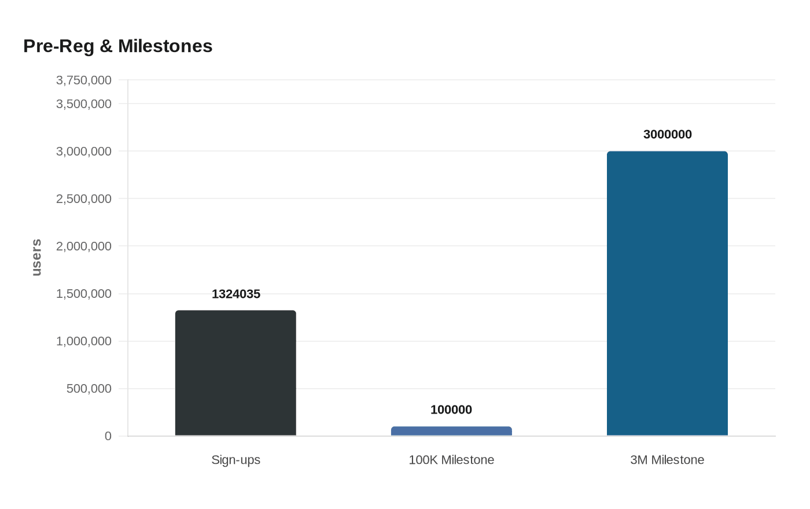
Task: Click the 3,750,000 axis tick label
Action: coord(83,80)
